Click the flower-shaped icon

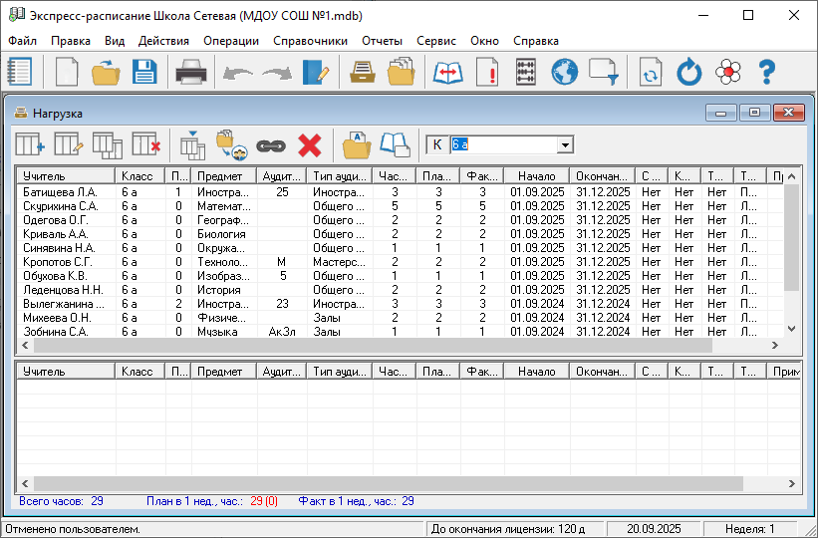tap(728, 72)
